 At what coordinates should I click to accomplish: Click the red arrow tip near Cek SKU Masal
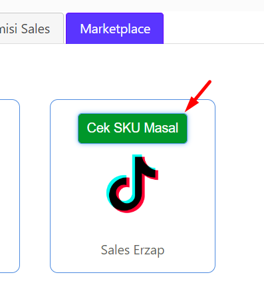(186, 111)
